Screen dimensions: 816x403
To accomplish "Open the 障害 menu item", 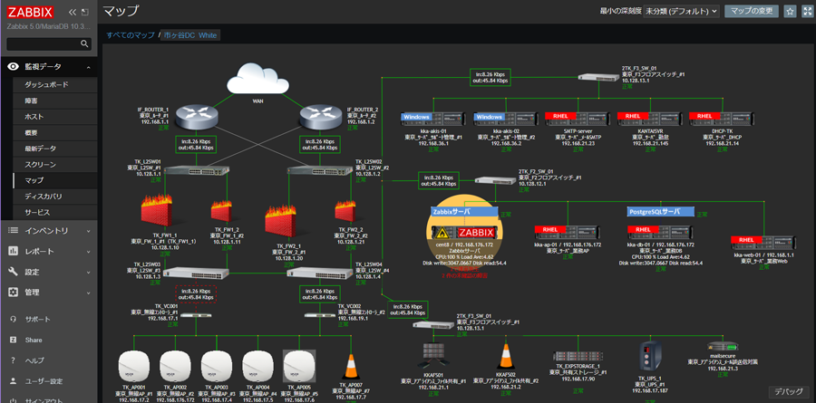I will [54, 101].
